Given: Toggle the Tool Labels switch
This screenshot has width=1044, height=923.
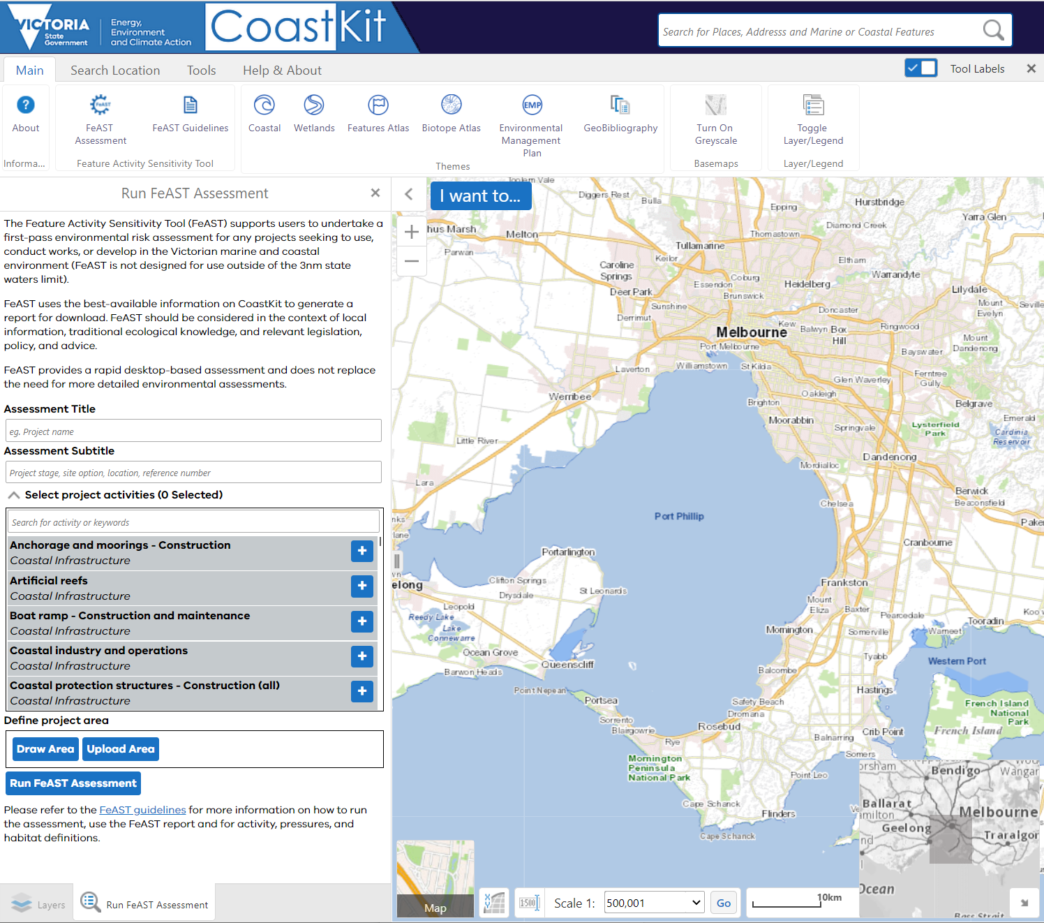Looking at the screenshot, I should (x=920, y=68).
